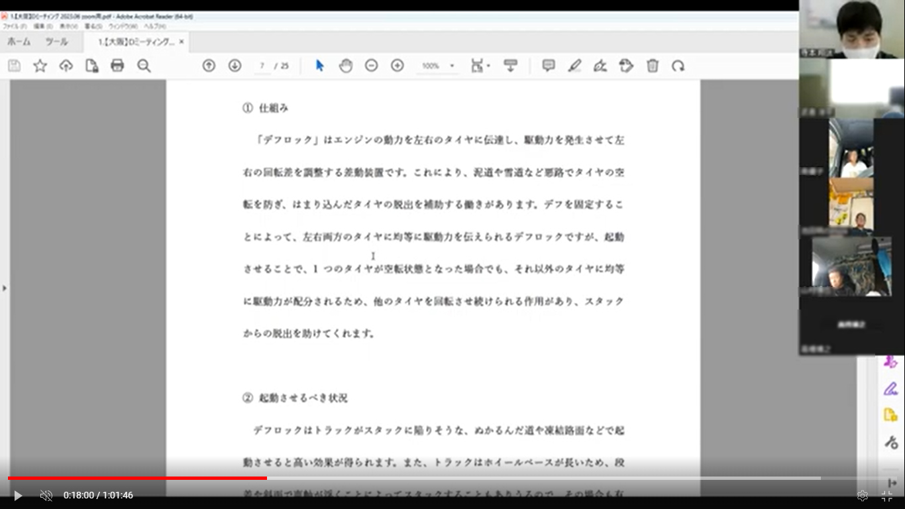
Task: Switch to the ツール tab
Action: pyautogui.click(x=56, y=42)
